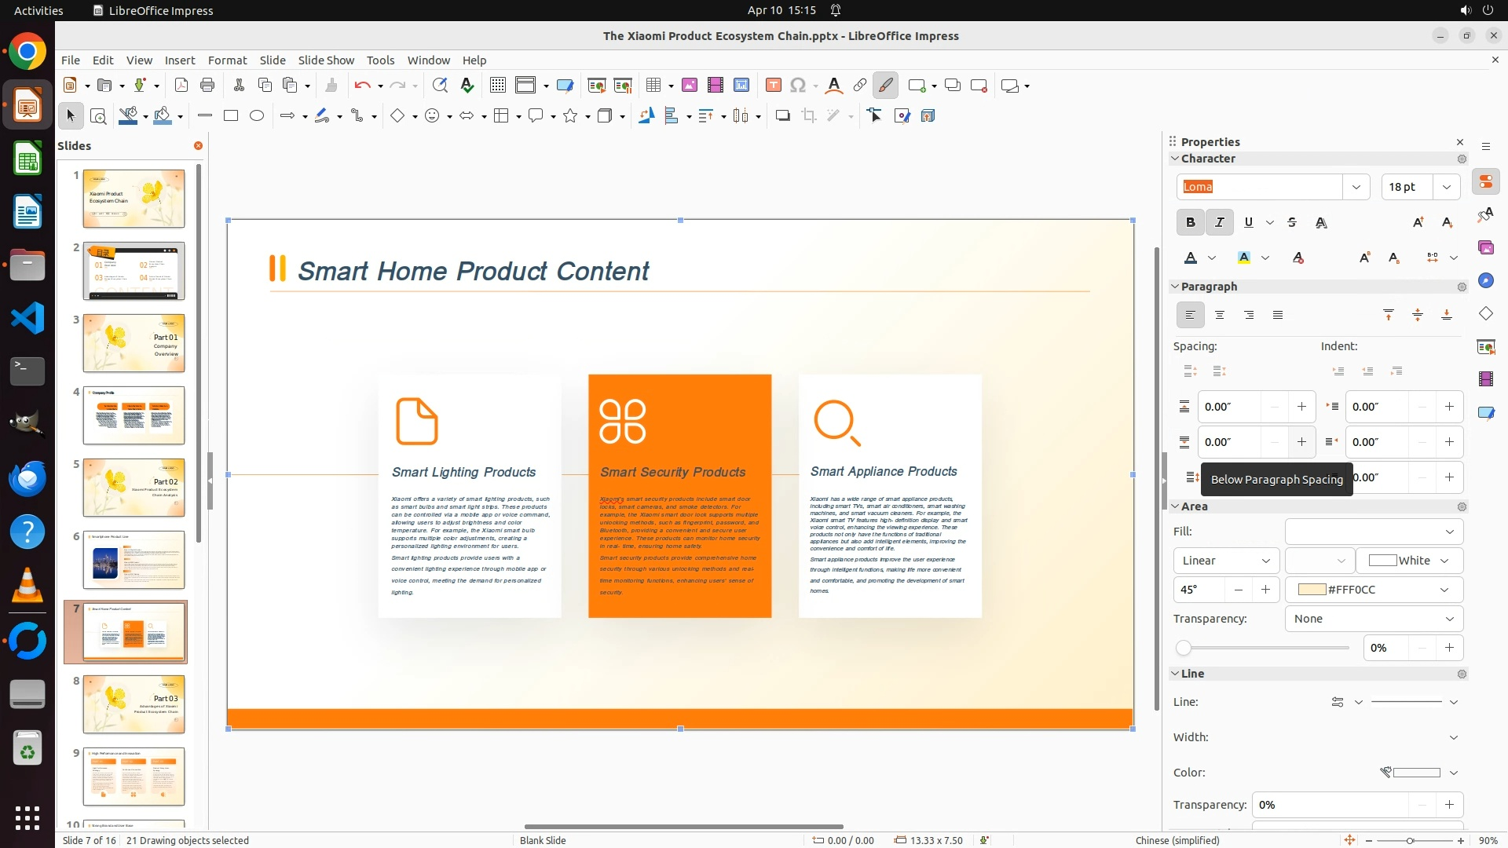This screenshot has width=1508, height=848.
Task: Select slide 4 thumbnail in Slides panel
Action: (134, 415)
